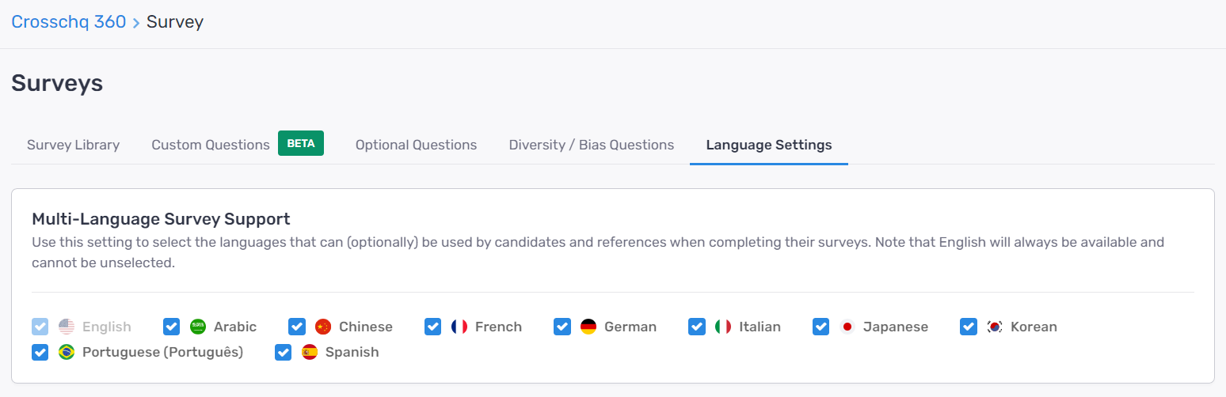Click the Spanish flag icon
The height and width of the screenshot is (397, 1226).
(310, 352)
